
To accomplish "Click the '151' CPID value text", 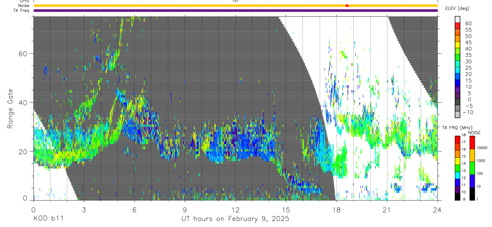I will 236,1.
